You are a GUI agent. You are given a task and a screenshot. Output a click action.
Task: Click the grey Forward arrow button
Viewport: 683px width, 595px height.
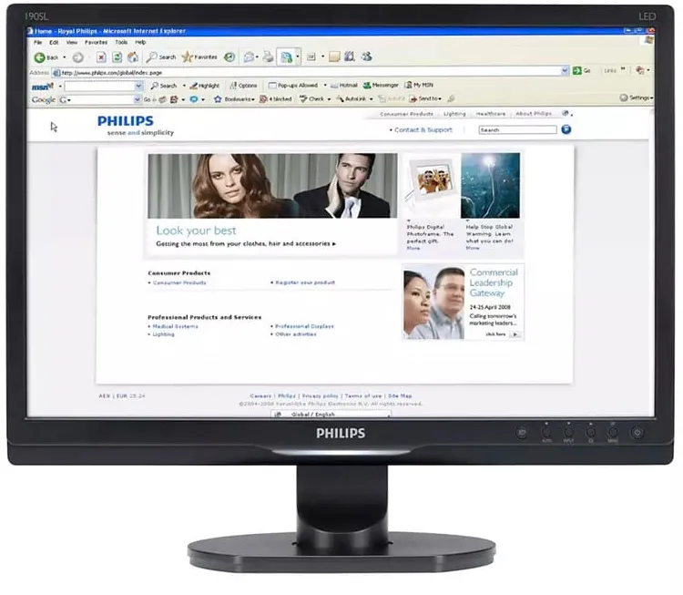tap(78, 57)
